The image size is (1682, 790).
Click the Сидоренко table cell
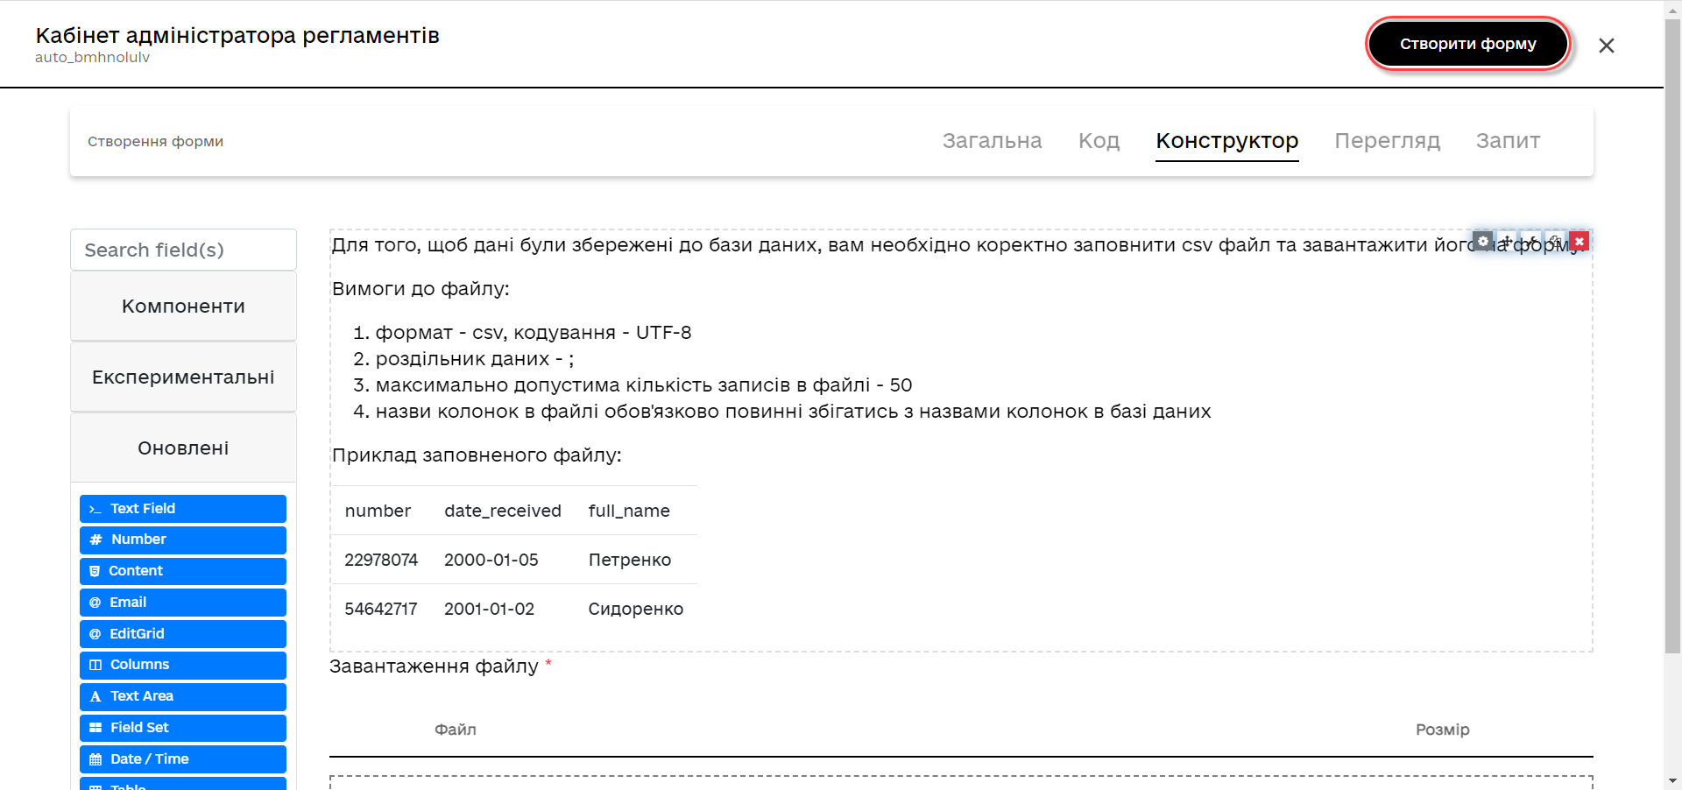pyautogui.click(x=636, y=609)
